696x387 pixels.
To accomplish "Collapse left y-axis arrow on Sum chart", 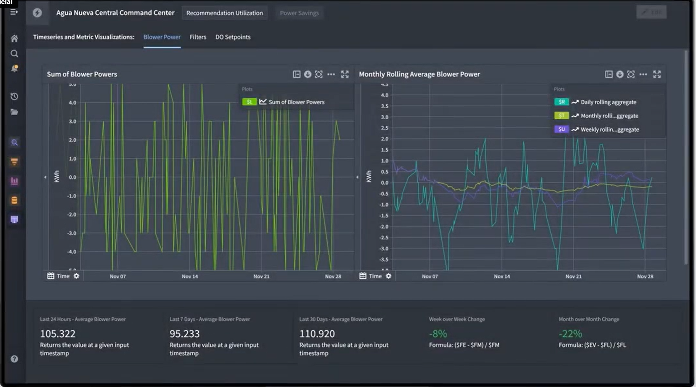I will pos(45,177).
